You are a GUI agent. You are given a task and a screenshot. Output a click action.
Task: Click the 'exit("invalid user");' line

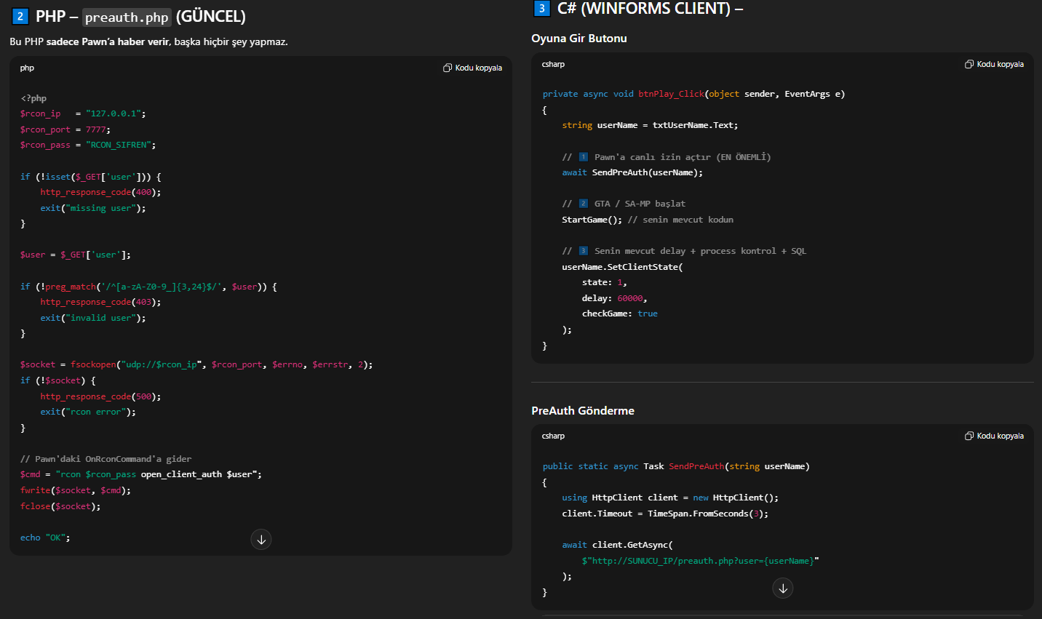93,318
